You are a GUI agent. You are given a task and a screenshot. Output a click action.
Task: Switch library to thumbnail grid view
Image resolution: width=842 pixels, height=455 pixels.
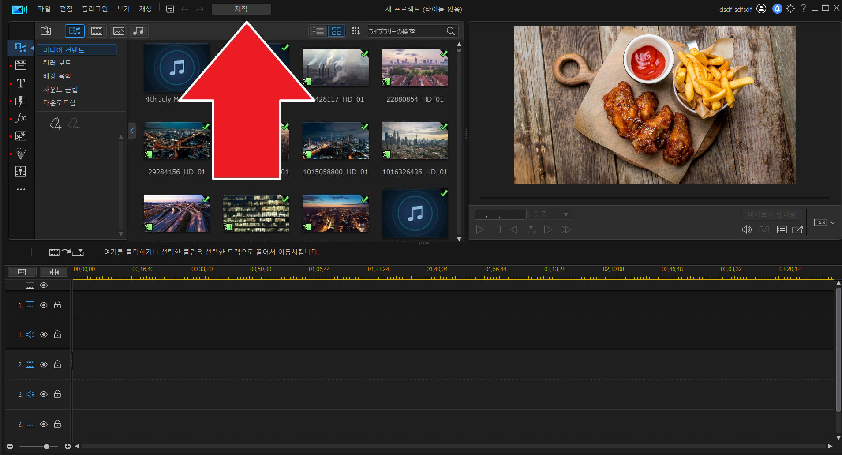tap(337, 31)
